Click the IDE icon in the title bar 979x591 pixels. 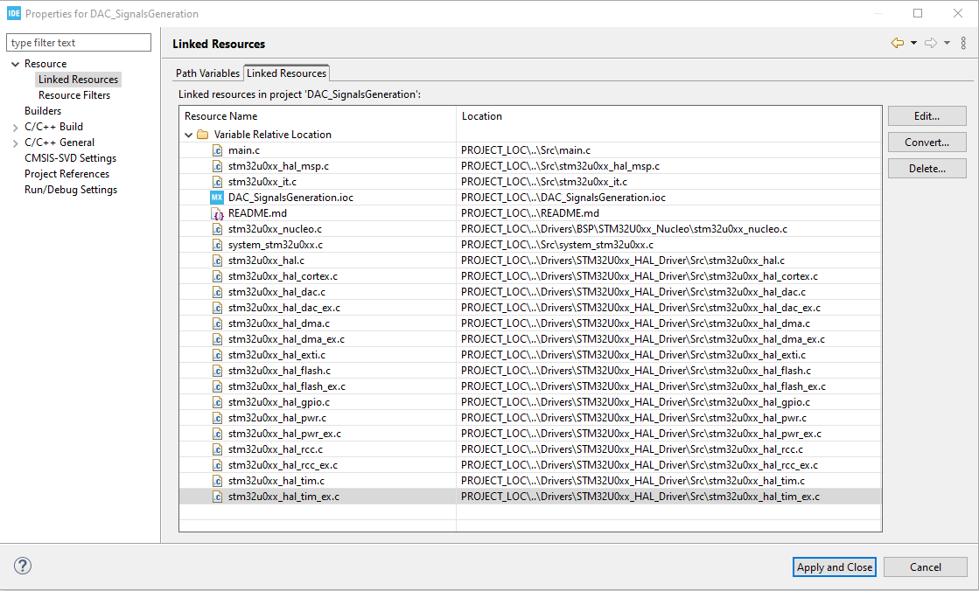12,13
